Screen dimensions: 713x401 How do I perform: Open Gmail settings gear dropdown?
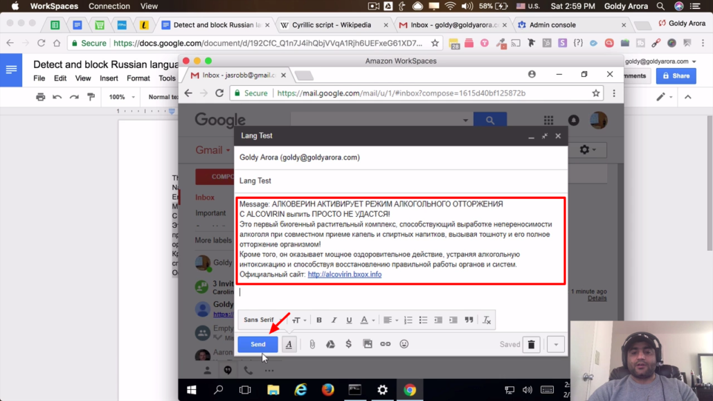tap(587, 150)
